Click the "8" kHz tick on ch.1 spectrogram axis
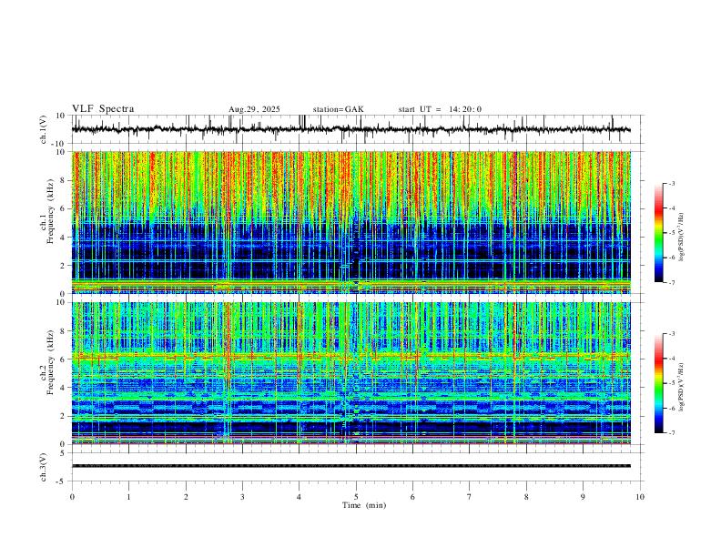This screenshot has width=721, height=557. point(62,180)
